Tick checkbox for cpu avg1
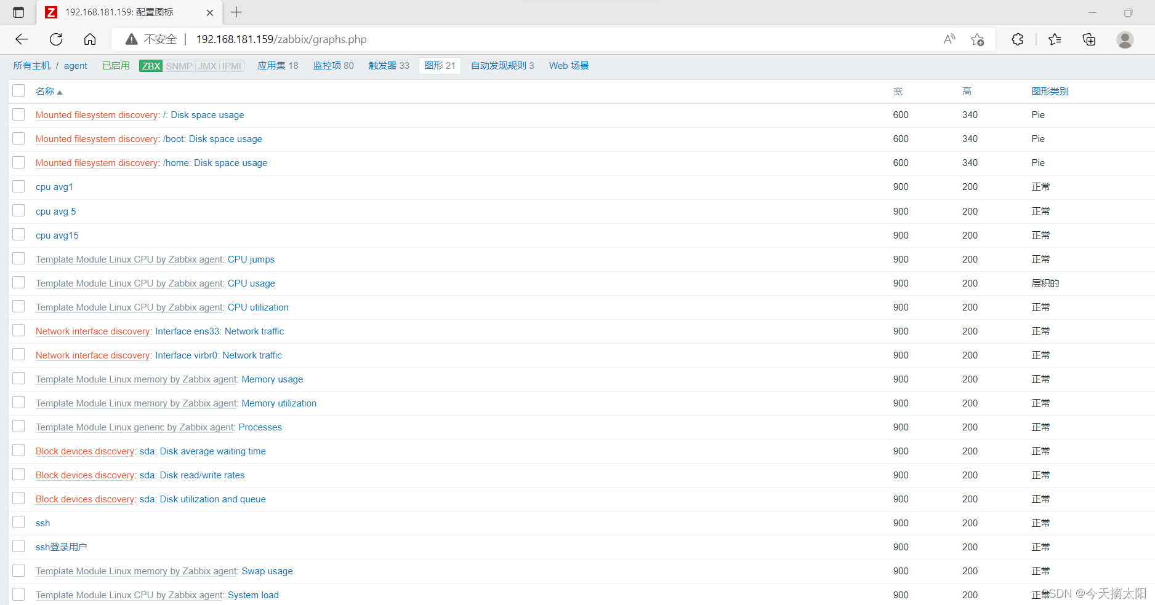 click(18, 186)
